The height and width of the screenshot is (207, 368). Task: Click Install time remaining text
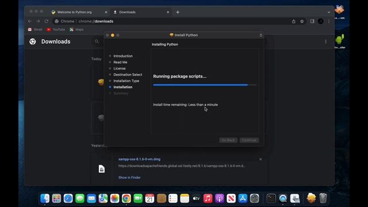[x=185, y=105]
